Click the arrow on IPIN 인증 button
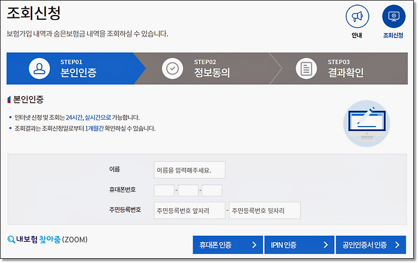This screenshot has height=263, width=418. 326,244
